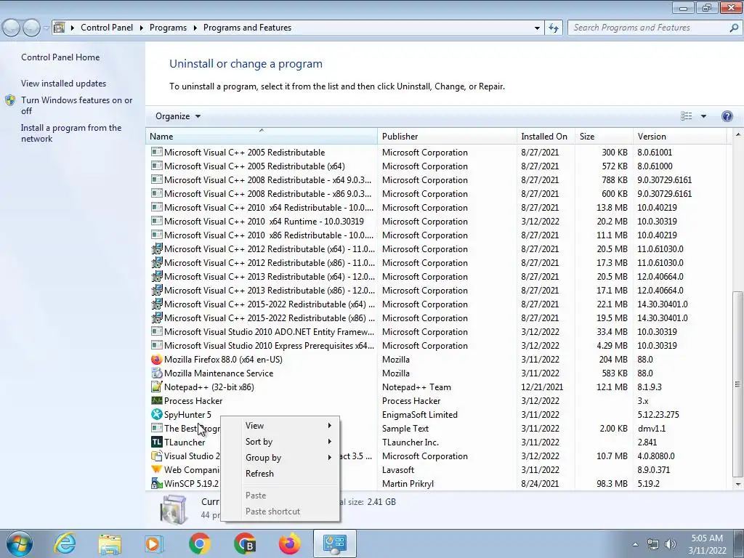Focus the Search Programs and Features box
Image resolution: width=744 pixels, height=558 pixels.
(x=649, y=28)
